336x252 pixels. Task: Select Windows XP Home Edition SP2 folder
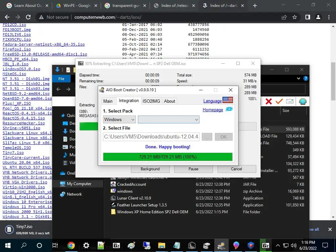(x=152, y=212)
